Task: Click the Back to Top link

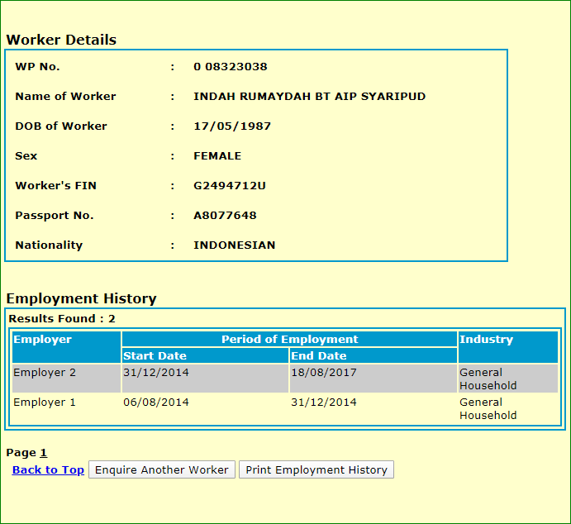Action: coord(48,469)
